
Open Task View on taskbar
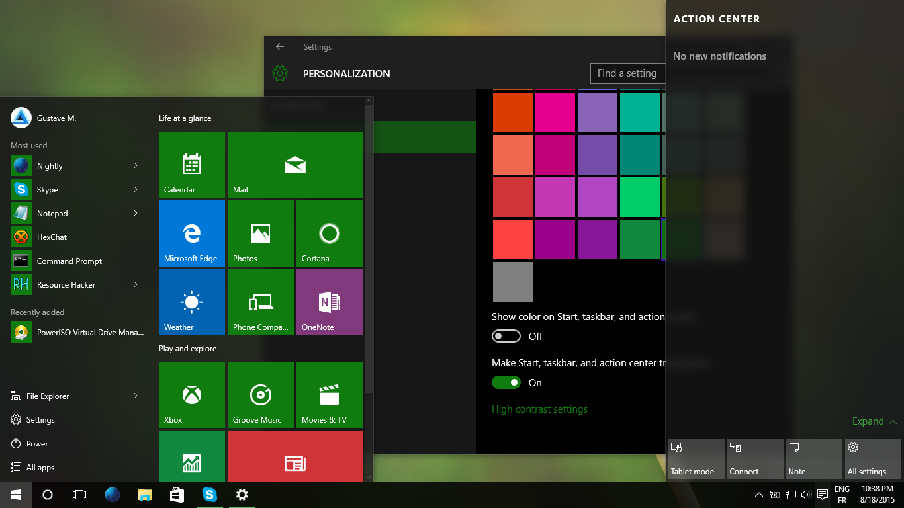(x=79, y=495)
